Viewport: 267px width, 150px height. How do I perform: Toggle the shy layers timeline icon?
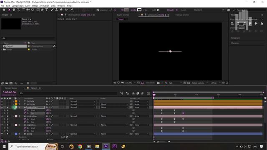click(133, 93)
